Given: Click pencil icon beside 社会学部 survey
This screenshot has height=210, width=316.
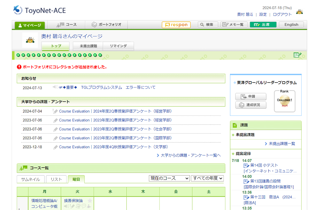Looking at the screenshot, I should pos(55,129).
